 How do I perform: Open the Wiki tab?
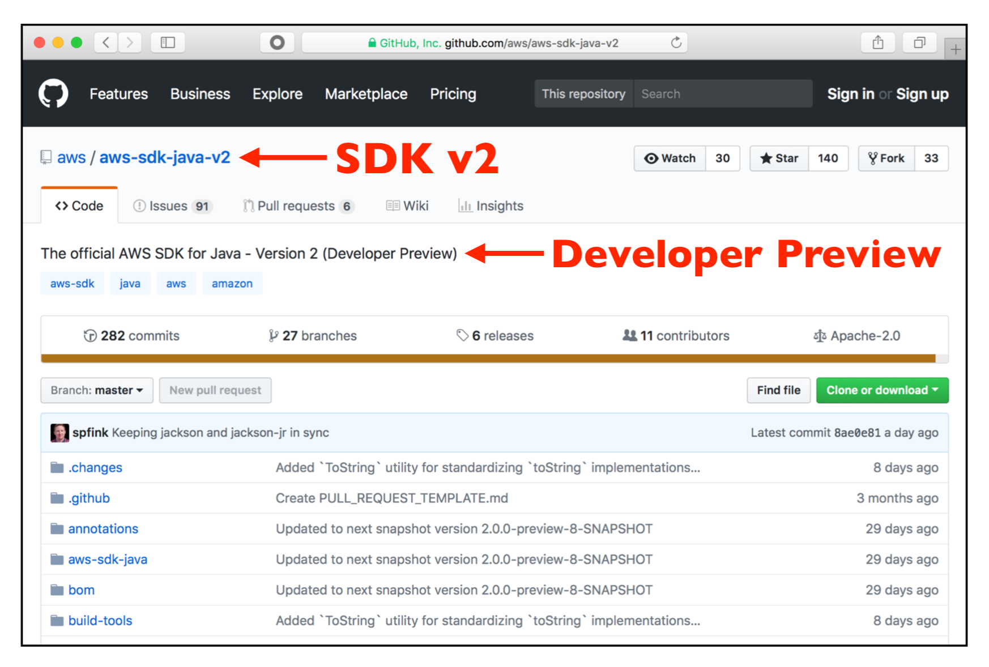[x=407, y=206]
